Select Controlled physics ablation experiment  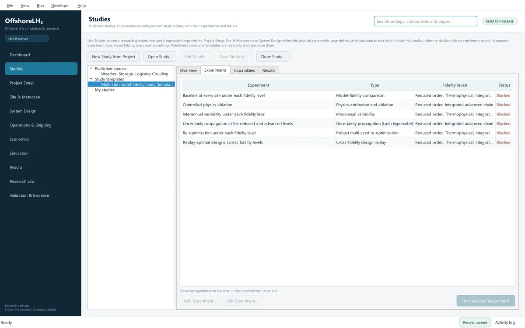[x=347, y=105]
